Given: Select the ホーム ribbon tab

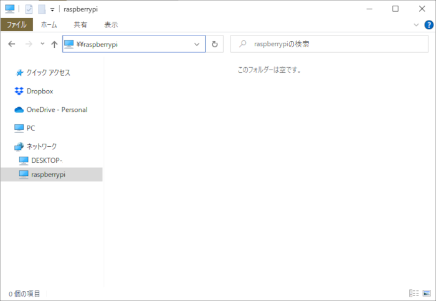Looking at the screenshot, I should point(49,25).
